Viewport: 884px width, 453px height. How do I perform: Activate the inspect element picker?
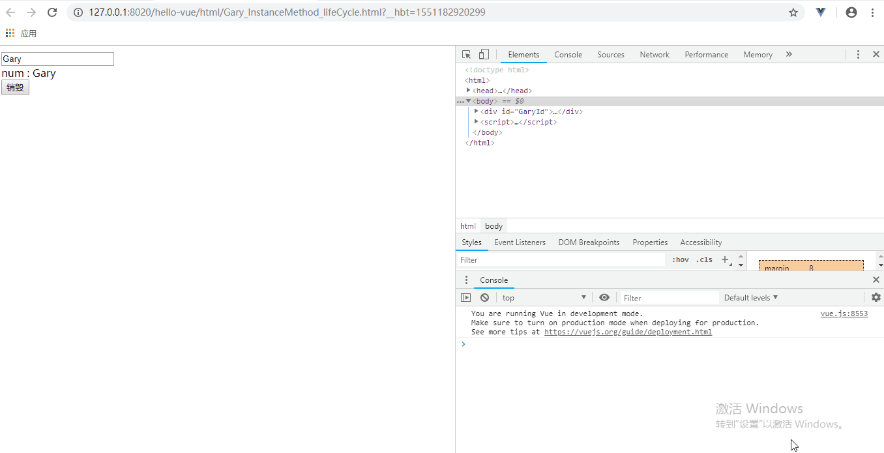[467, 55]
